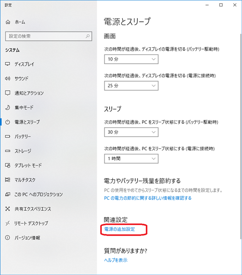Expand the 1 時間 sleep dropdown when plugged in

(131, 159)
